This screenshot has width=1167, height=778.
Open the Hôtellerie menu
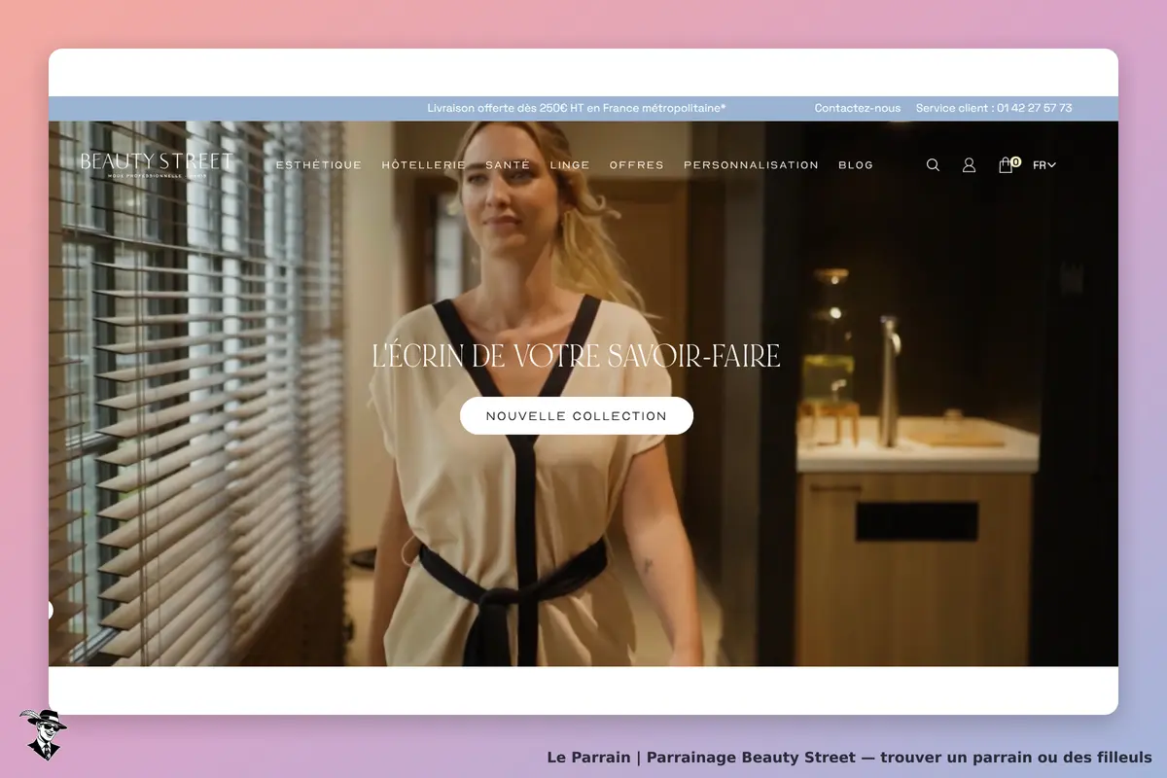[424, 165]
